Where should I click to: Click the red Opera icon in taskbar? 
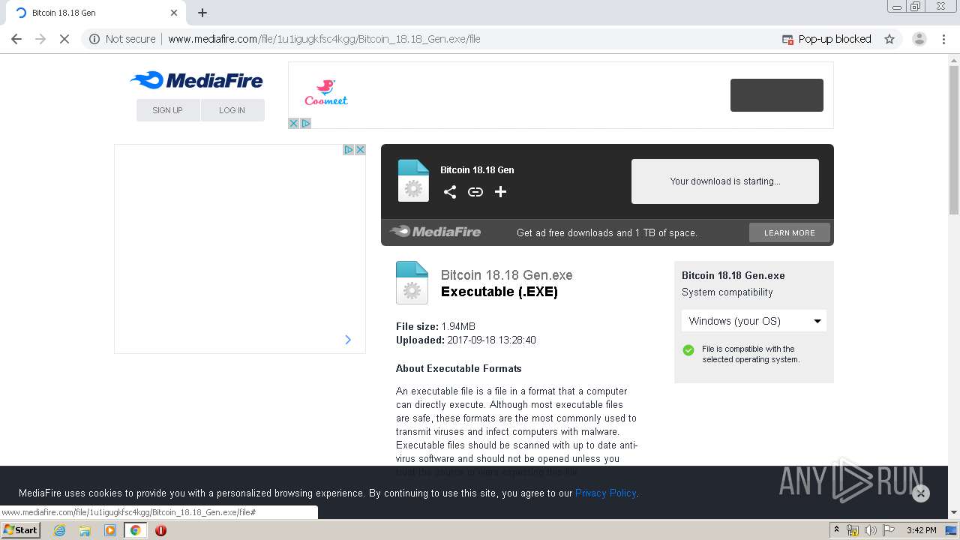point(160,530)
